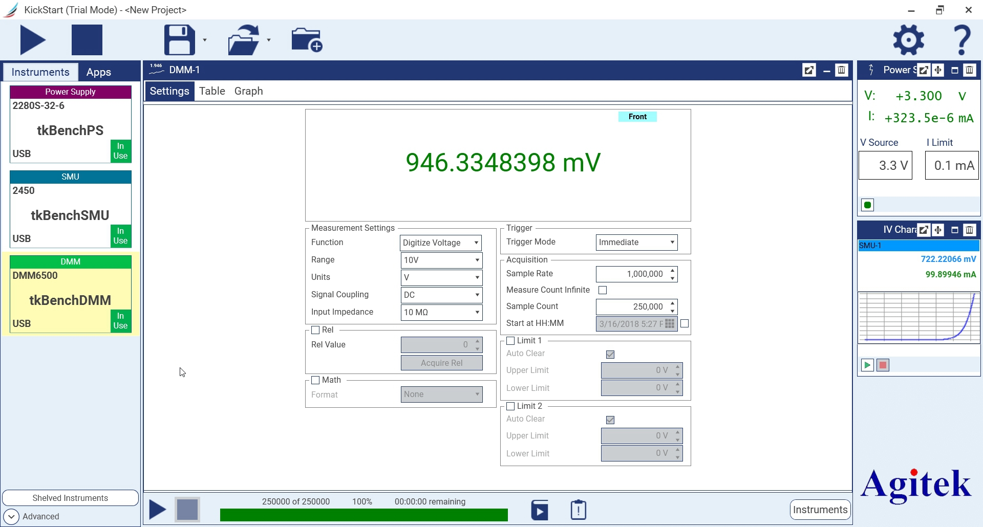The height and width of the screenshot is (527, 983).
Task: Click the Shelved Instruments button
Action: tap(70, 498)
